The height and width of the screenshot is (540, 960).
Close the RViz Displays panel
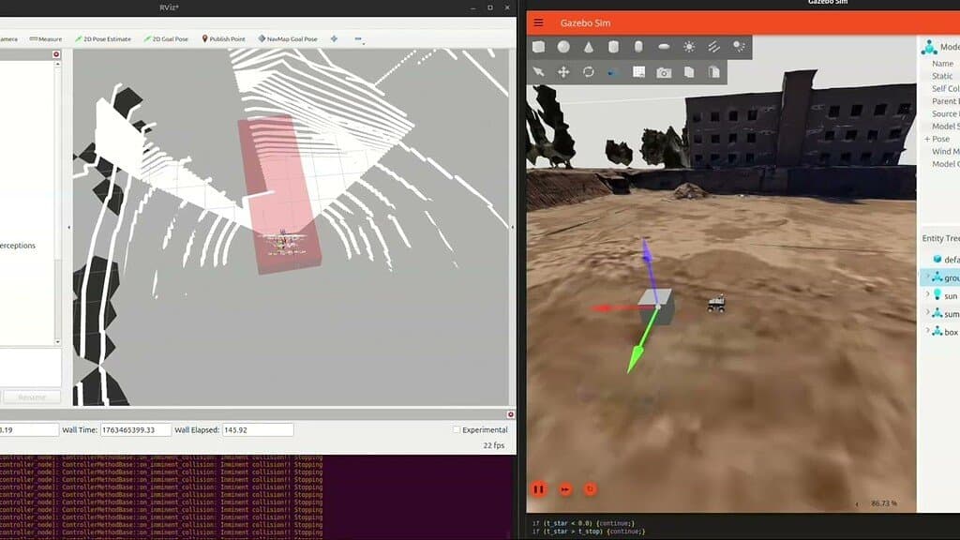[x=56, y=54]
